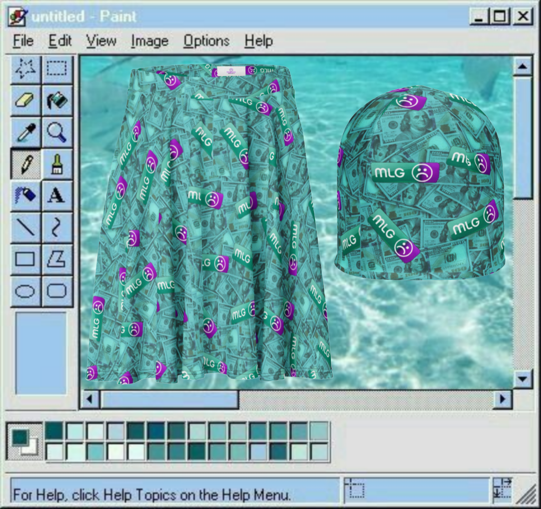This screenshot has height=509, width=541.
Task: Select the Airbrush spray can tool
Action: point(25,196)
